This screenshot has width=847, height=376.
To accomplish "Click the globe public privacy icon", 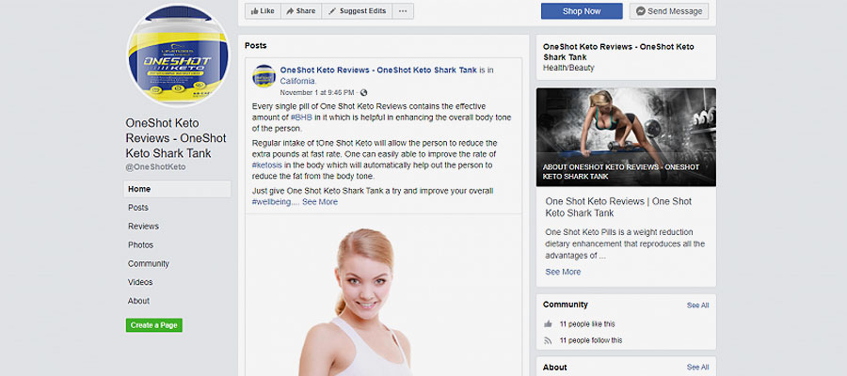I will tap(363, 93).
